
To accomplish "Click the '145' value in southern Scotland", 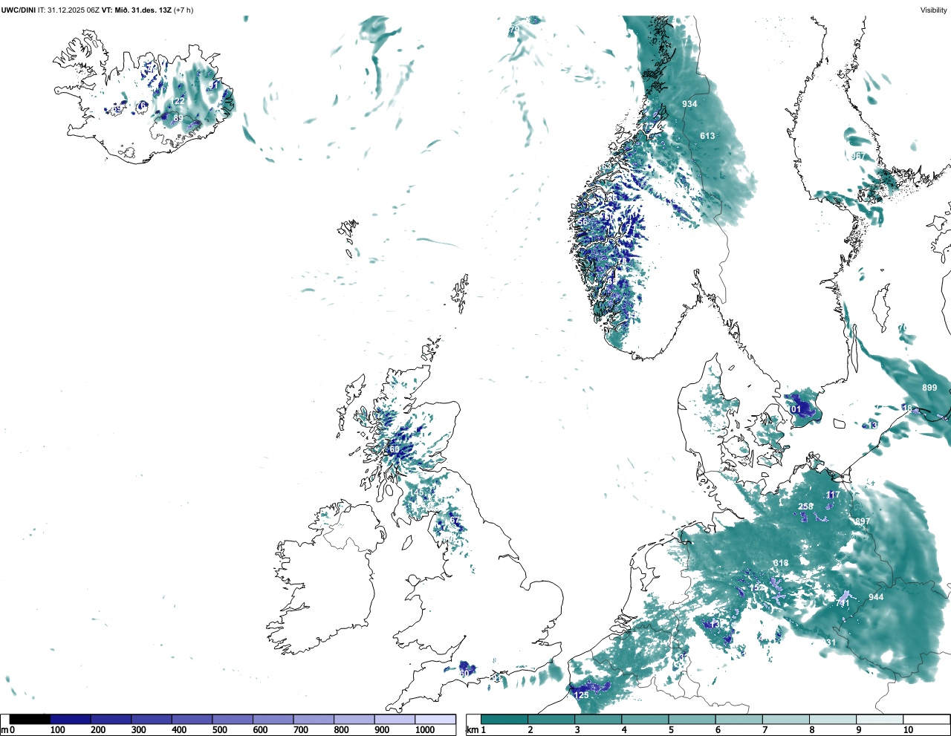I will tap(417, 493).
